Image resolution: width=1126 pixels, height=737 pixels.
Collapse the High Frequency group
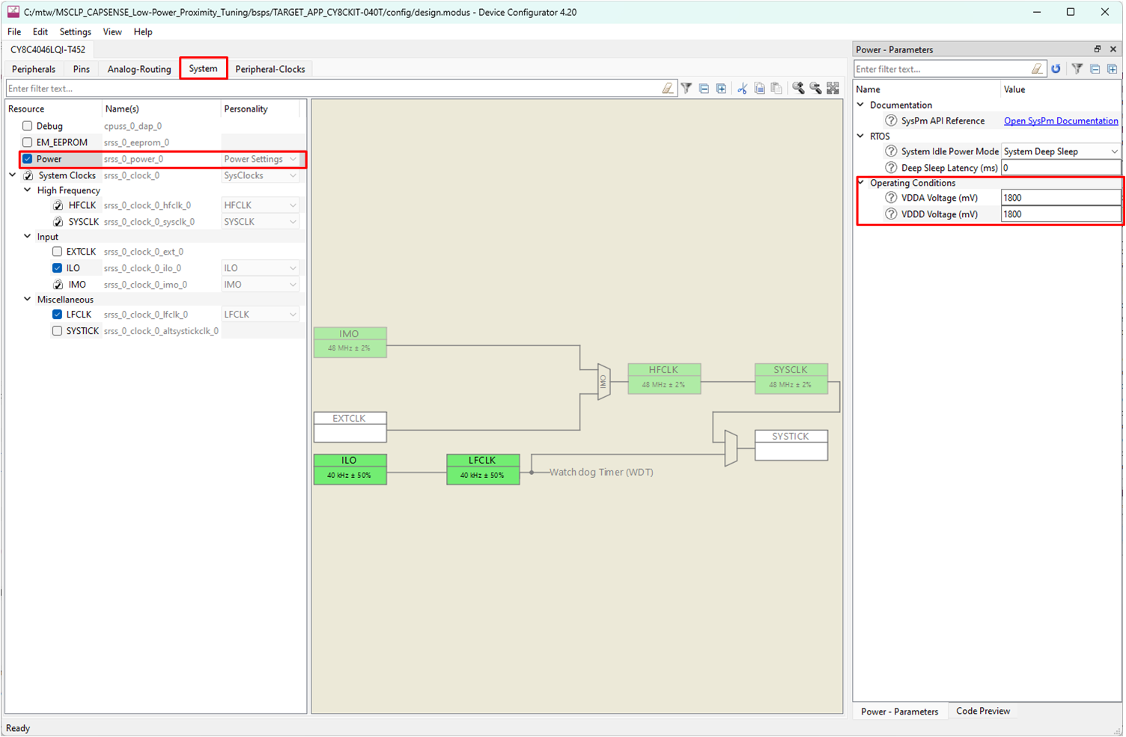coord(28,190)
